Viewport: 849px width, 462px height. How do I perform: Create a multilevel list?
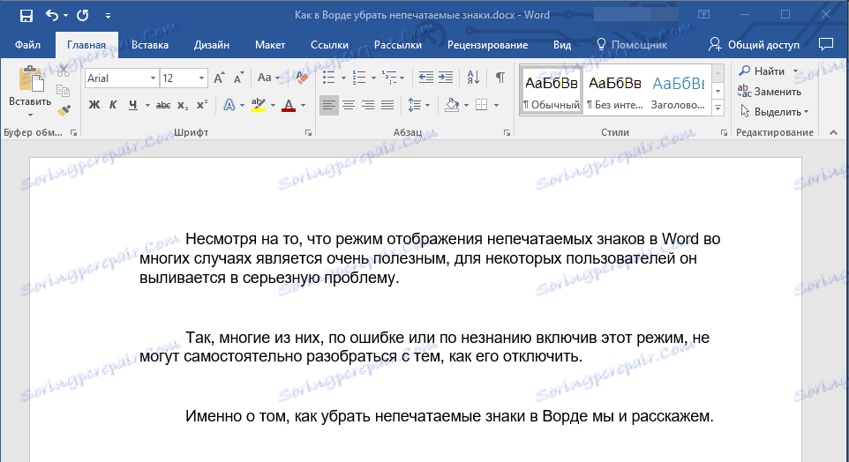(389, 78)
